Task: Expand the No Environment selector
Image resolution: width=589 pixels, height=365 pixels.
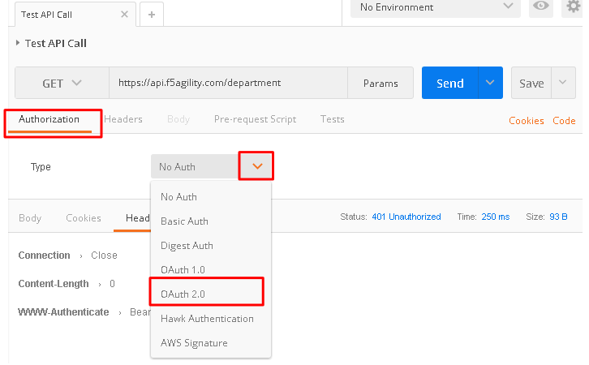Action: coord(436,7)
